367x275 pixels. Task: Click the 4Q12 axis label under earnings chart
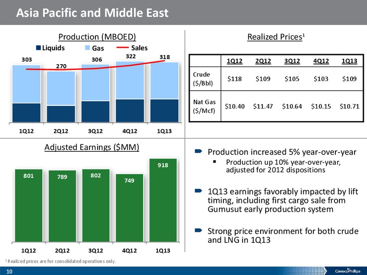[x=129, y=251]
